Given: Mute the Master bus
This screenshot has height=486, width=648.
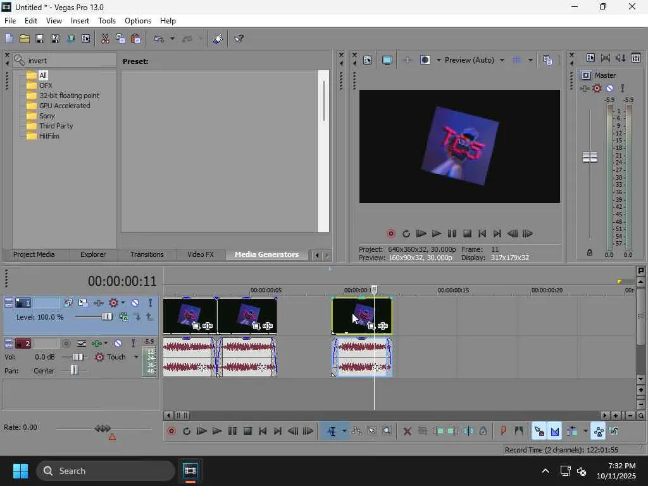Looking at the screenshot, I should coord(609,88).
